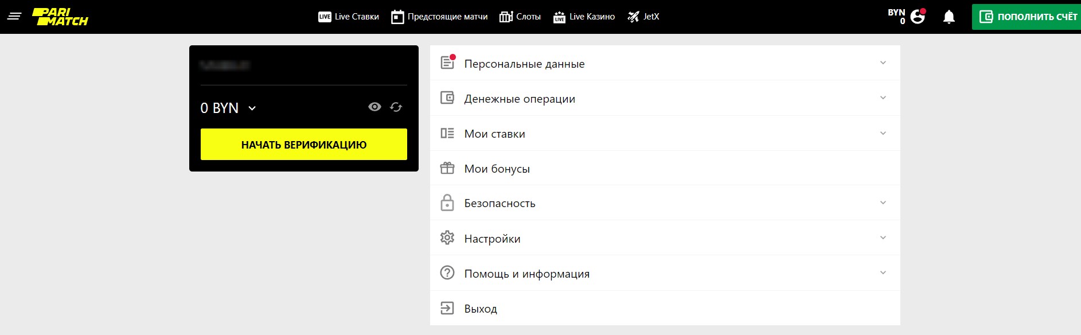The width and height of the screenshot is (1081, 335).
Task: Open Мои бонусы menu item
Action: click(665, 168)
